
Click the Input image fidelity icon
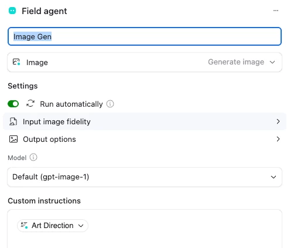[13, 121]
